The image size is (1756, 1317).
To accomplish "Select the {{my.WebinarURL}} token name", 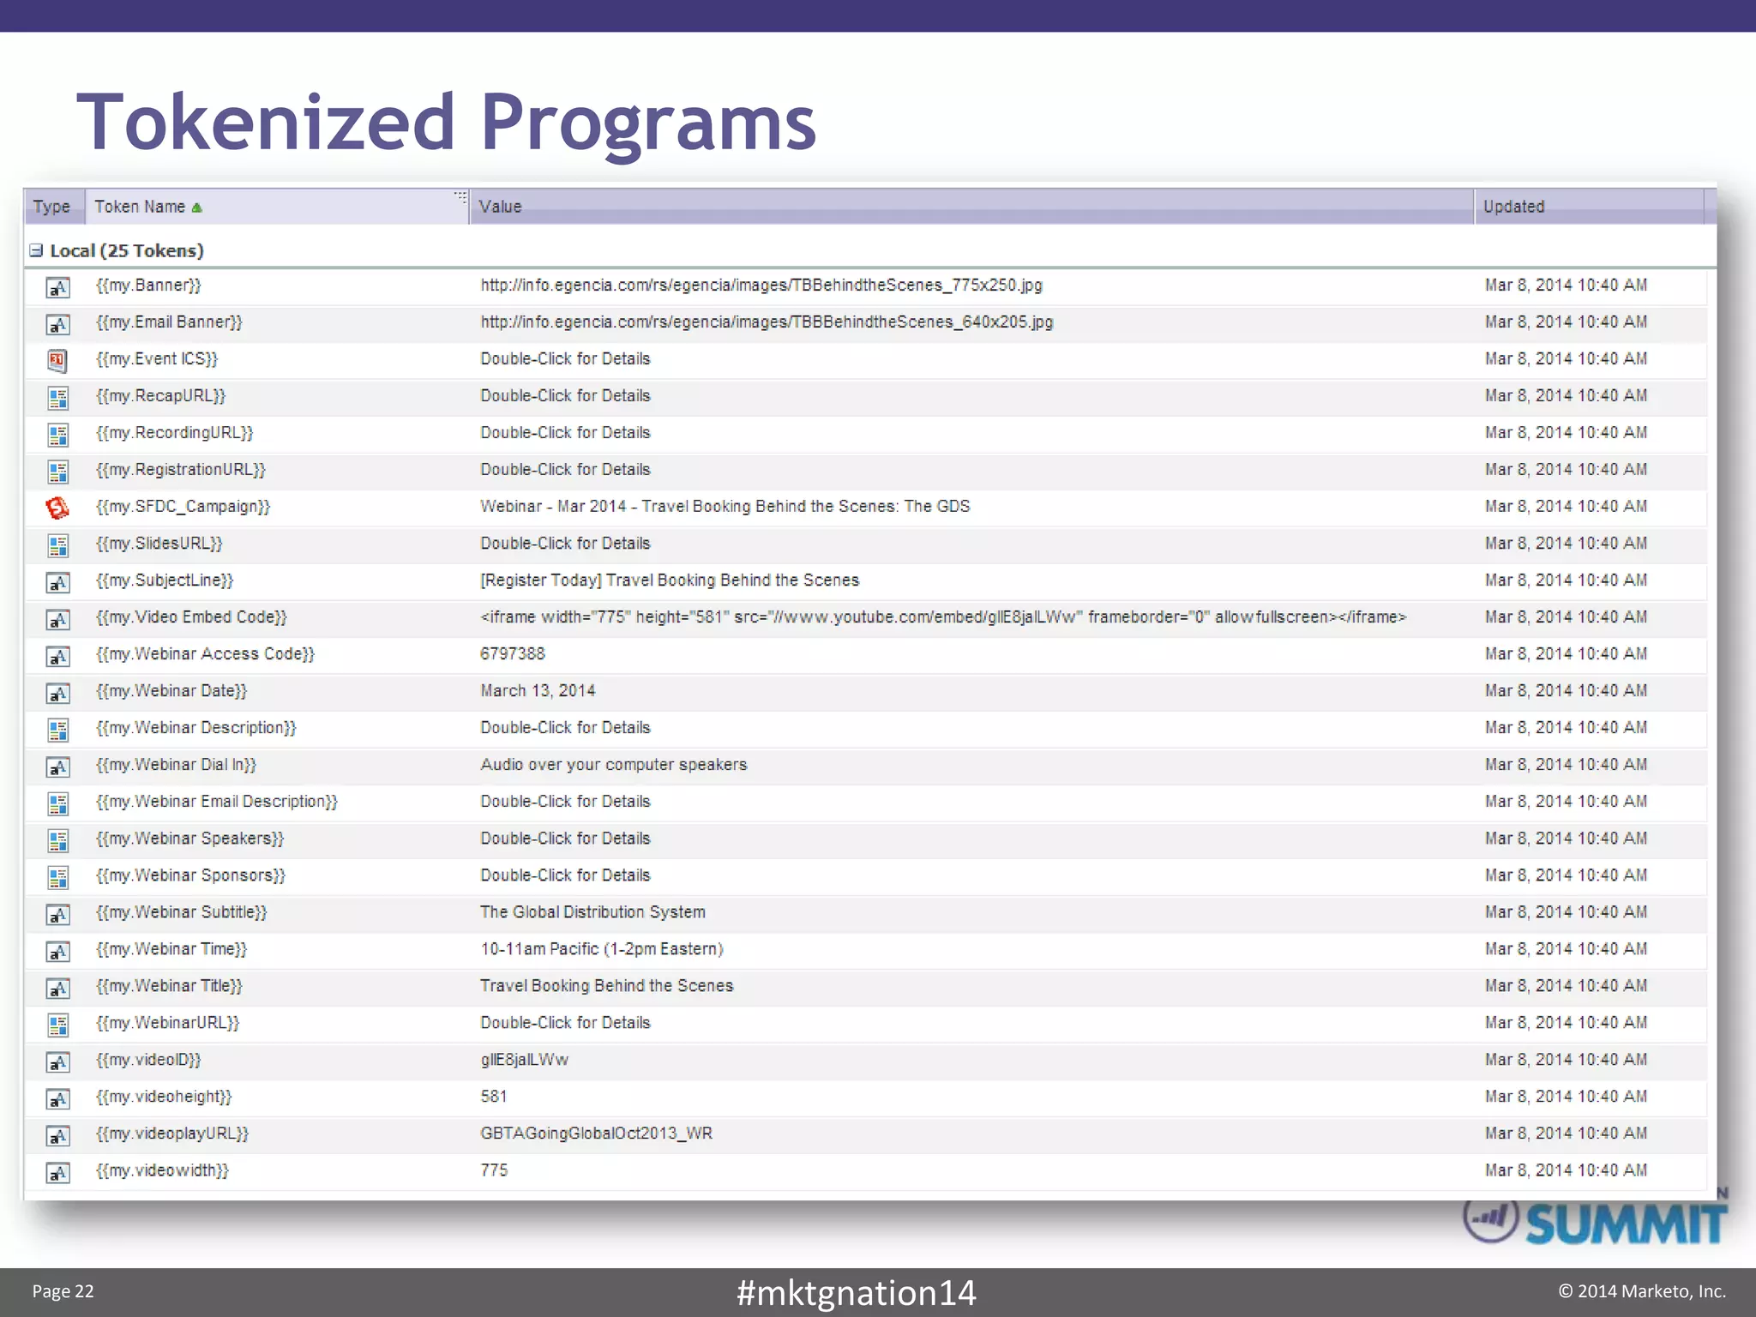I will [168, 1023].
